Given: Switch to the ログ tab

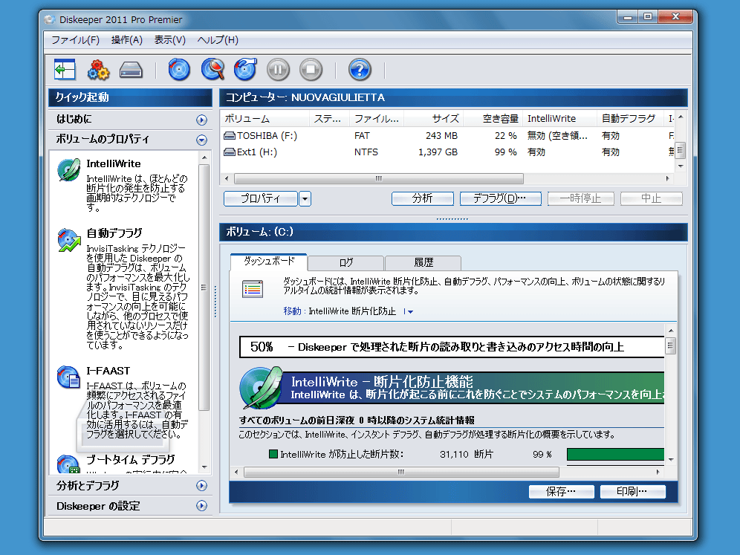Looking at the screenshot, I should point(346,262).
